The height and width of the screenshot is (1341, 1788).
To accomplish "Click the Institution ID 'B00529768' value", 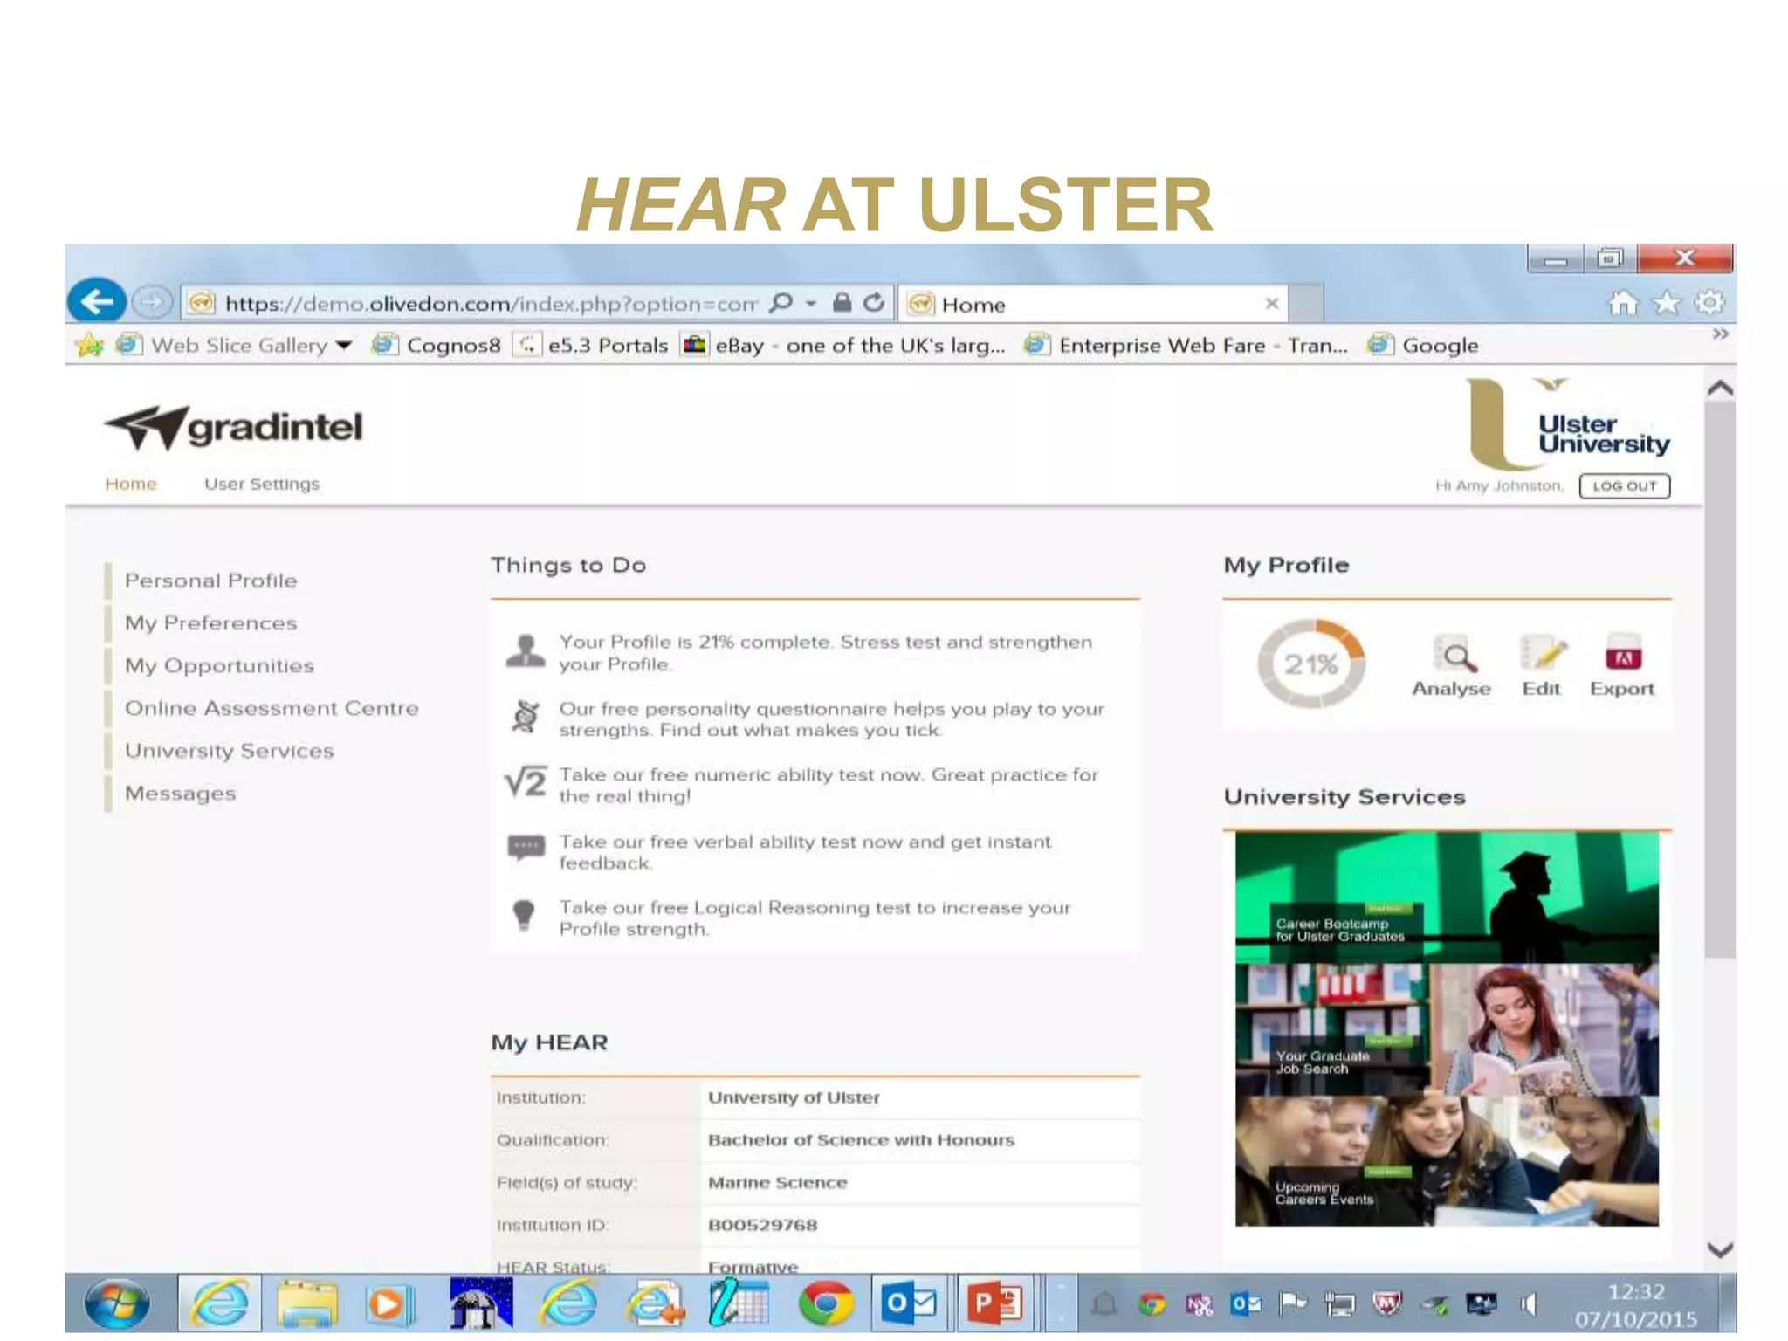I will click(762, 1225).
